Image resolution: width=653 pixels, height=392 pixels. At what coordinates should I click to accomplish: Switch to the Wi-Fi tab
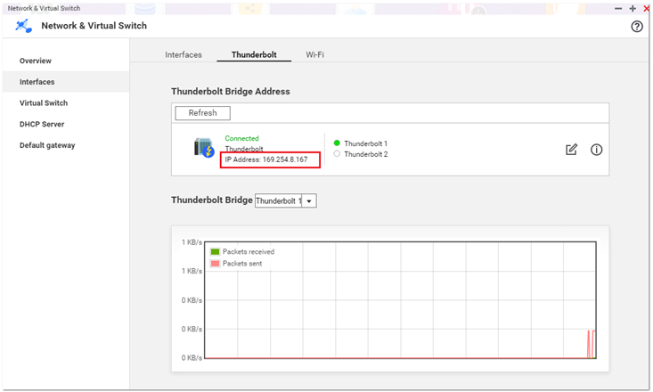pyautogui.click(x=314, y=55)
